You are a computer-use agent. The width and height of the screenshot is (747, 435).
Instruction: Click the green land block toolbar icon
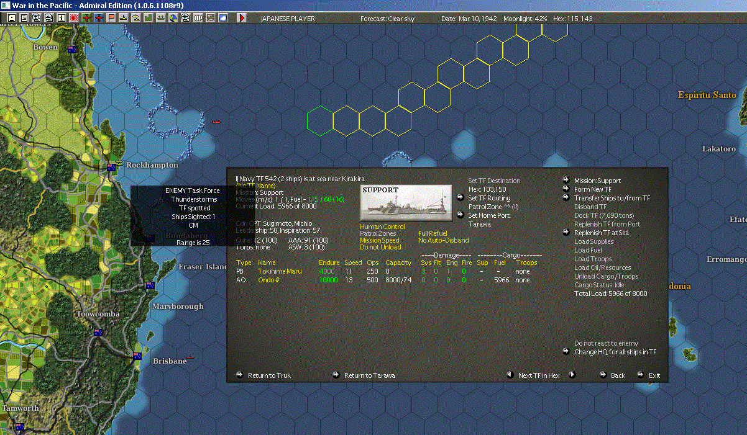pos(149,18)
